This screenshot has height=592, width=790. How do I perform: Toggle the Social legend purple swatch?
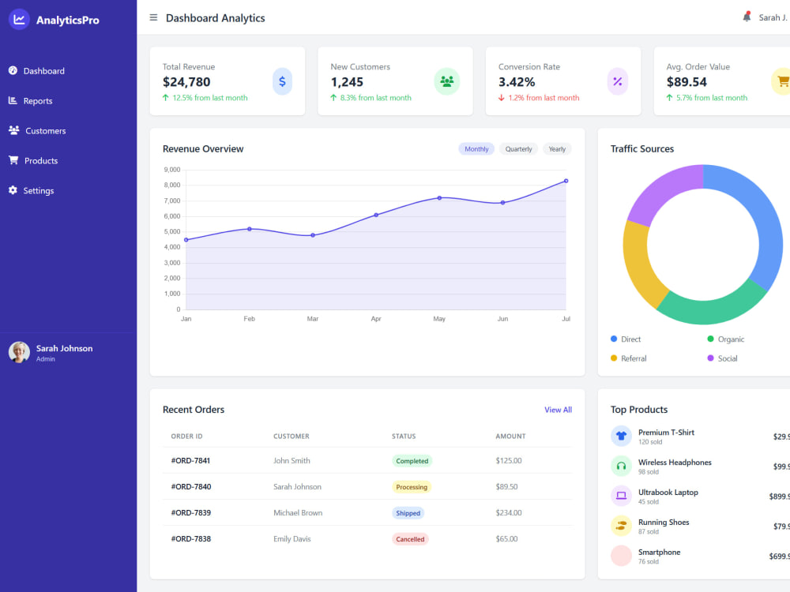pyautogui.click(x=710, y=358)
